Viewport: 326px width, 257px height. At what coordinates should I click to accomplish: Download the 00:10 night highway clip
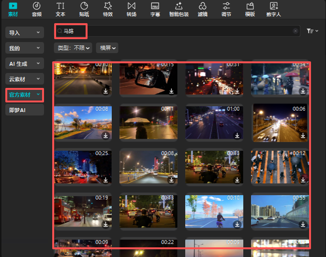click(x=105, y=91)
